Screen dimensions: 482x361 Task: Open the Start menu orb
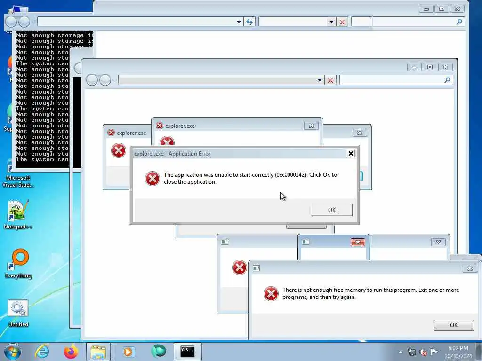(13, 352)
